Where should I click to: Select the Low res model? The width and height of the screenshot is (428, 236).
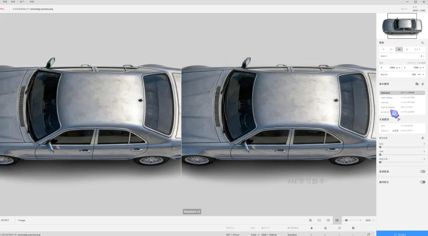coord(402,103)
